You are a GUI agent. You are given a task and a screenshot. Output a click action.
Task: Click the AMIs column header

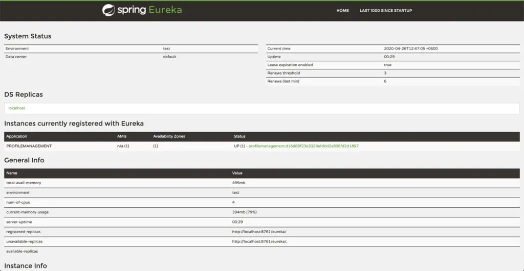[122, 136]
